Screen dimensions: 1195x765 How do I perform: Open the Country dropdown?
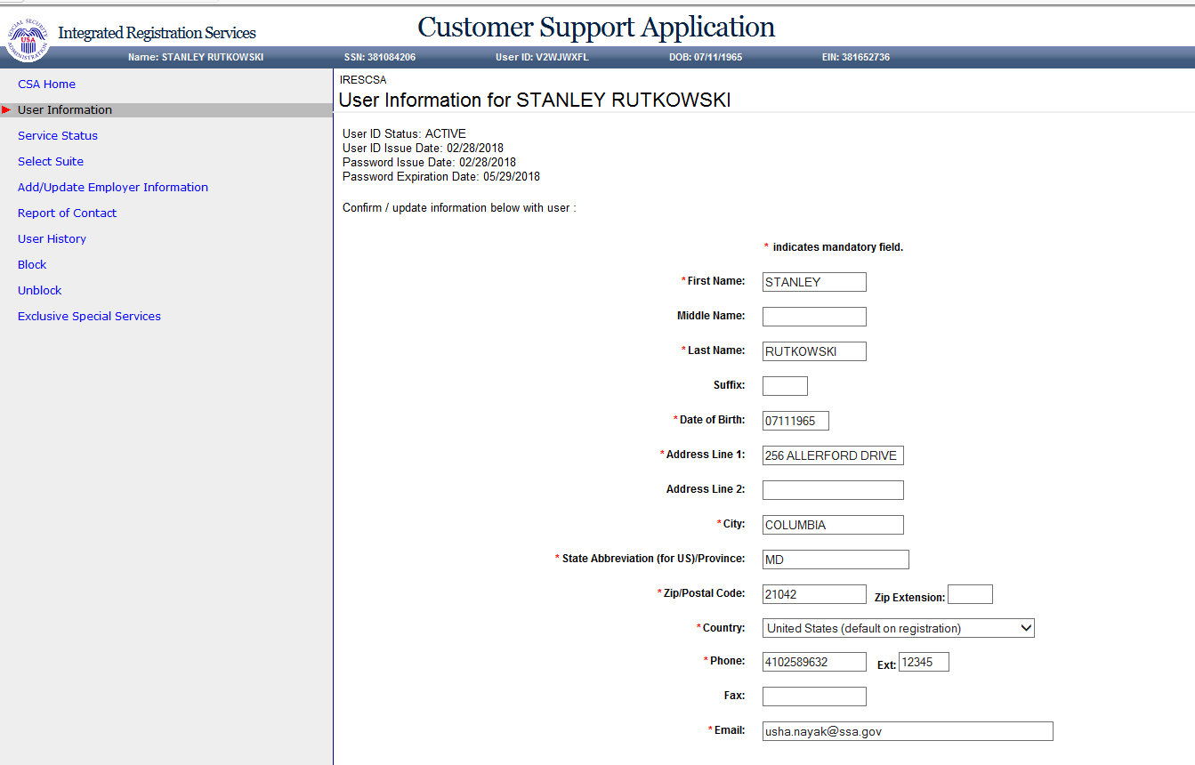[x=899, y=629]
